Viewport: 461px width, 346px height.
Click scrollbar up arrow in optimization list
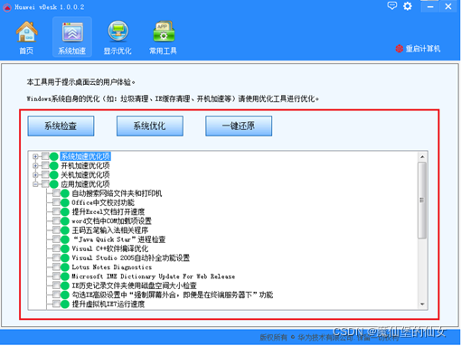click(422, 156)
